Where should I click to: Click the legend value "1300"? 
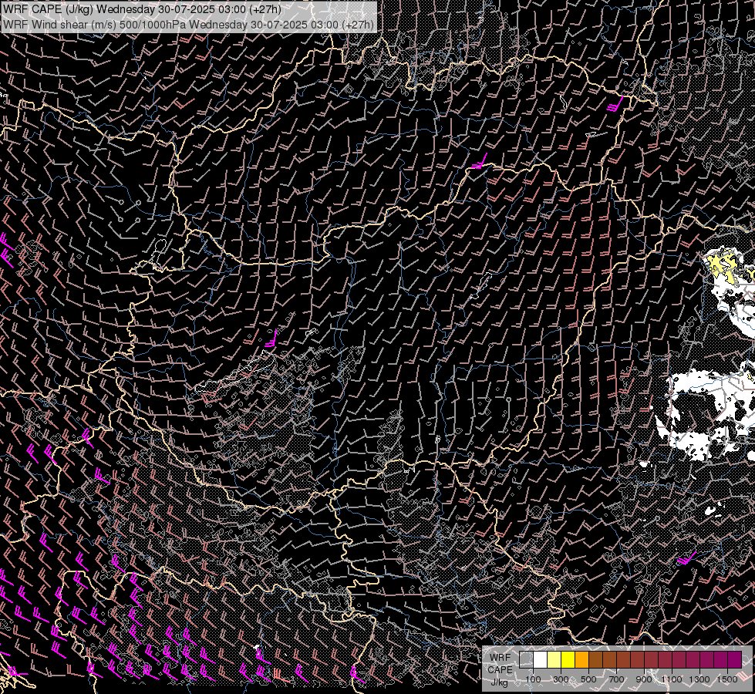click(x=699, y=679)
